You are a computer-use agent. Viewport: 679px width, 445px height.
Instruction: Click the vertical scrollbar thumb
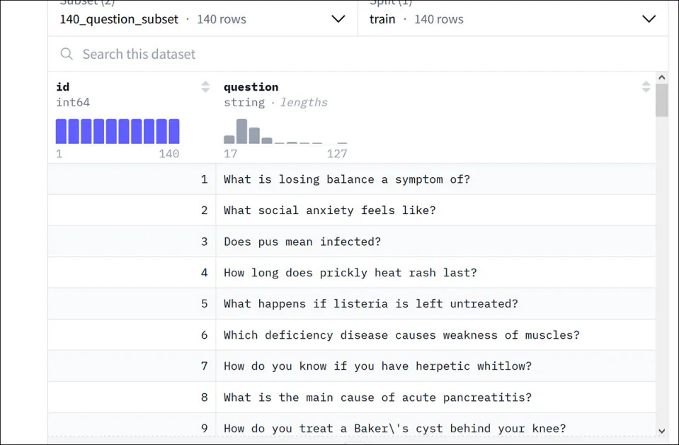(661, 100)
